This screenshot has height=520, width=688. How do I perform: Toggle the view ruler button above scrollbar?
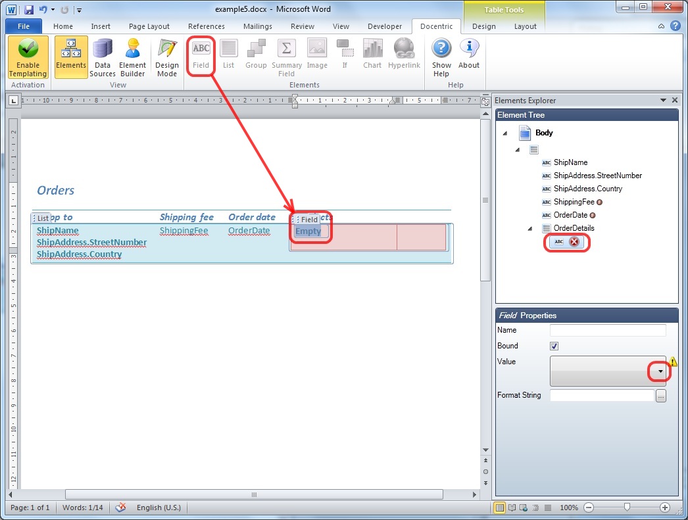(485, 101)
